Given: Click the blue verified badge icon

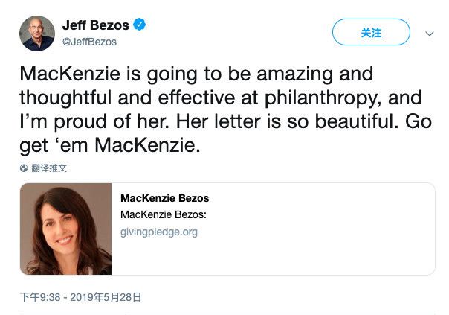Looking at the screenshot, I should (x=140, y=25).
